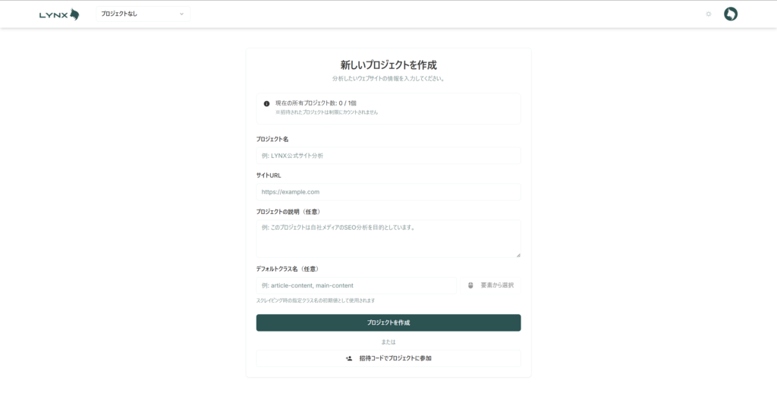This screenshot has height=406, width=777.
Task: Choose the 要素から選択 button
Action: pyautogui.click(x=491, y=285)
